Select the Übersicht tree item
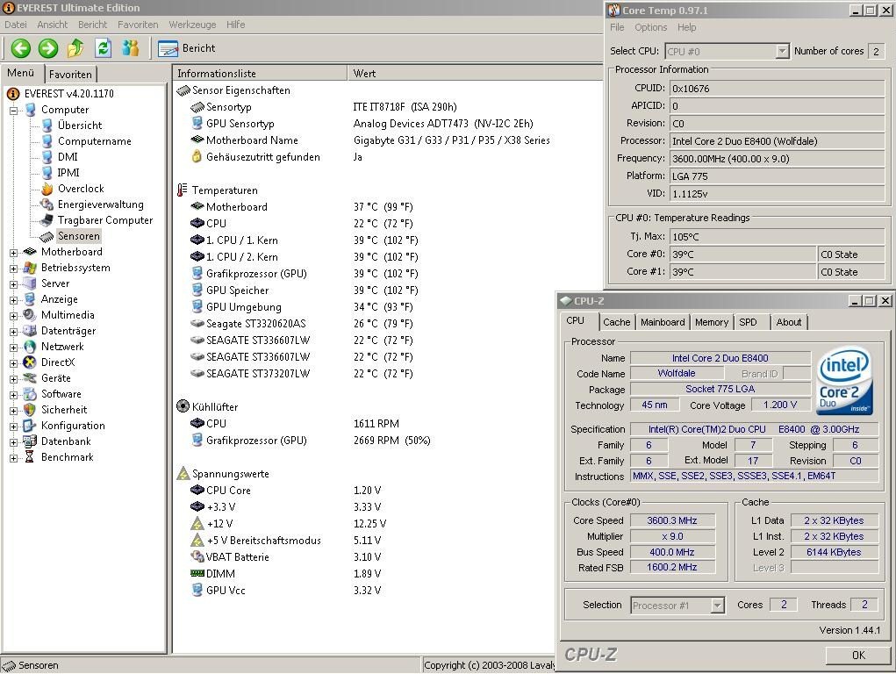The height and width of the screenshot is (674, 896). click(x=80, y=125)
